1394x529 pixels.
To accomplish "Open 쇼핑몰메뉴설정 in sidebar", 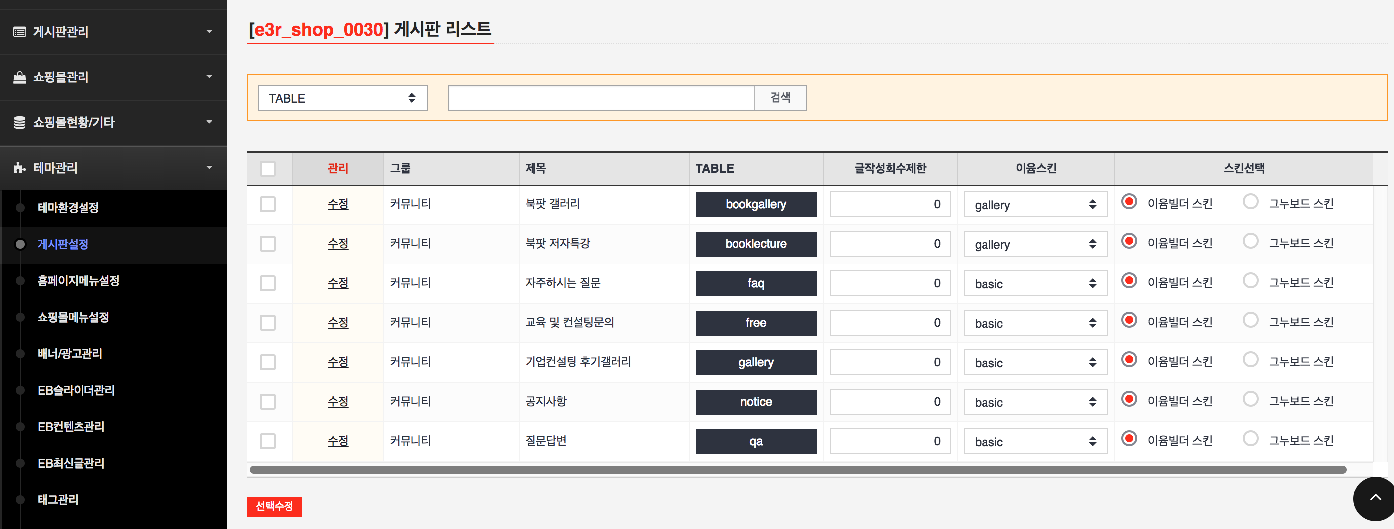I will (73, 317).
